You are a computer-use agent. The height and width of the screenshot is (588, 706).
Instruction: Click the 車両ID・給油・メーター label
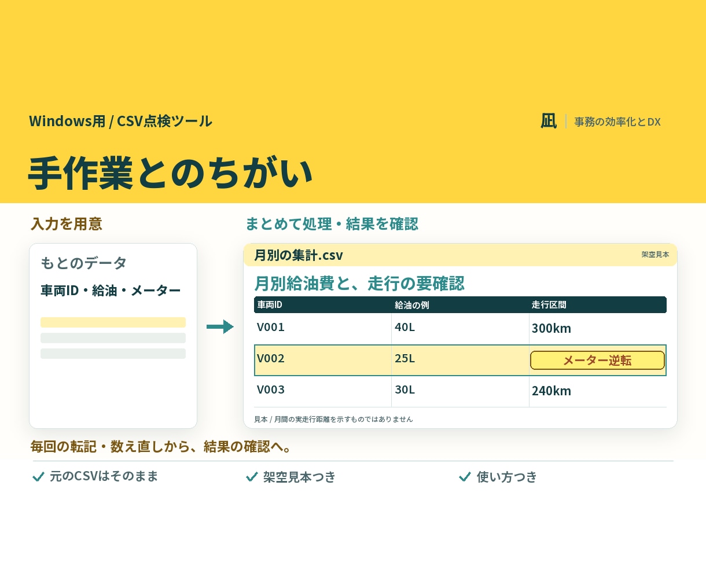111,291
